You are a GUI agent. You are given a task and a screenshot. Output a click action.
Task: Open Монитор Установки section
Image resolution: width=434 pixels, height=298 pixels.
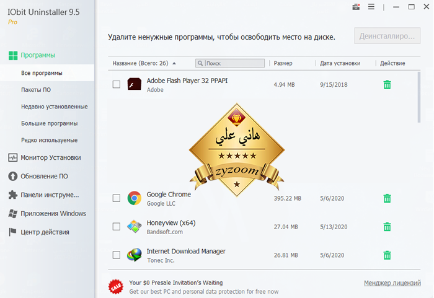click(51, 158)
